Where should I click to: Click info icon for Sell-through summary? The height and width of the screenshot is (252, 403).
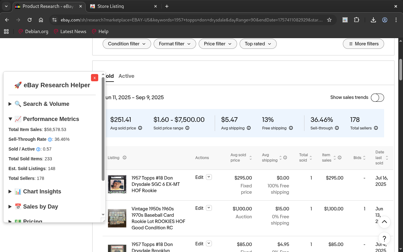coord(337,128)
